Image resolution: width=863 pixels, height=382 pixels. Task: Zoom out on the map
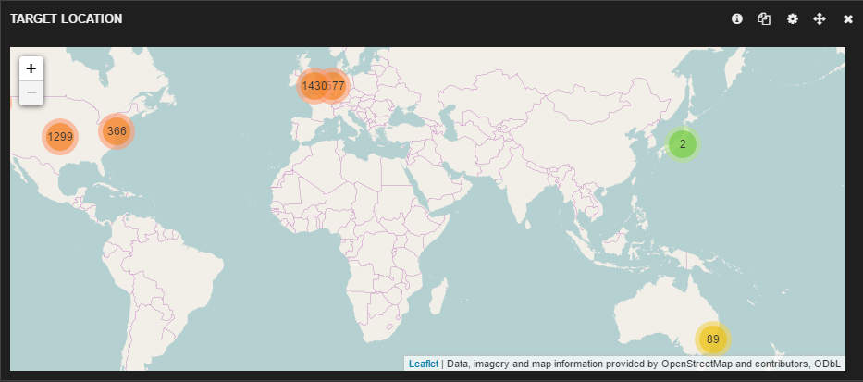[31, 92]
